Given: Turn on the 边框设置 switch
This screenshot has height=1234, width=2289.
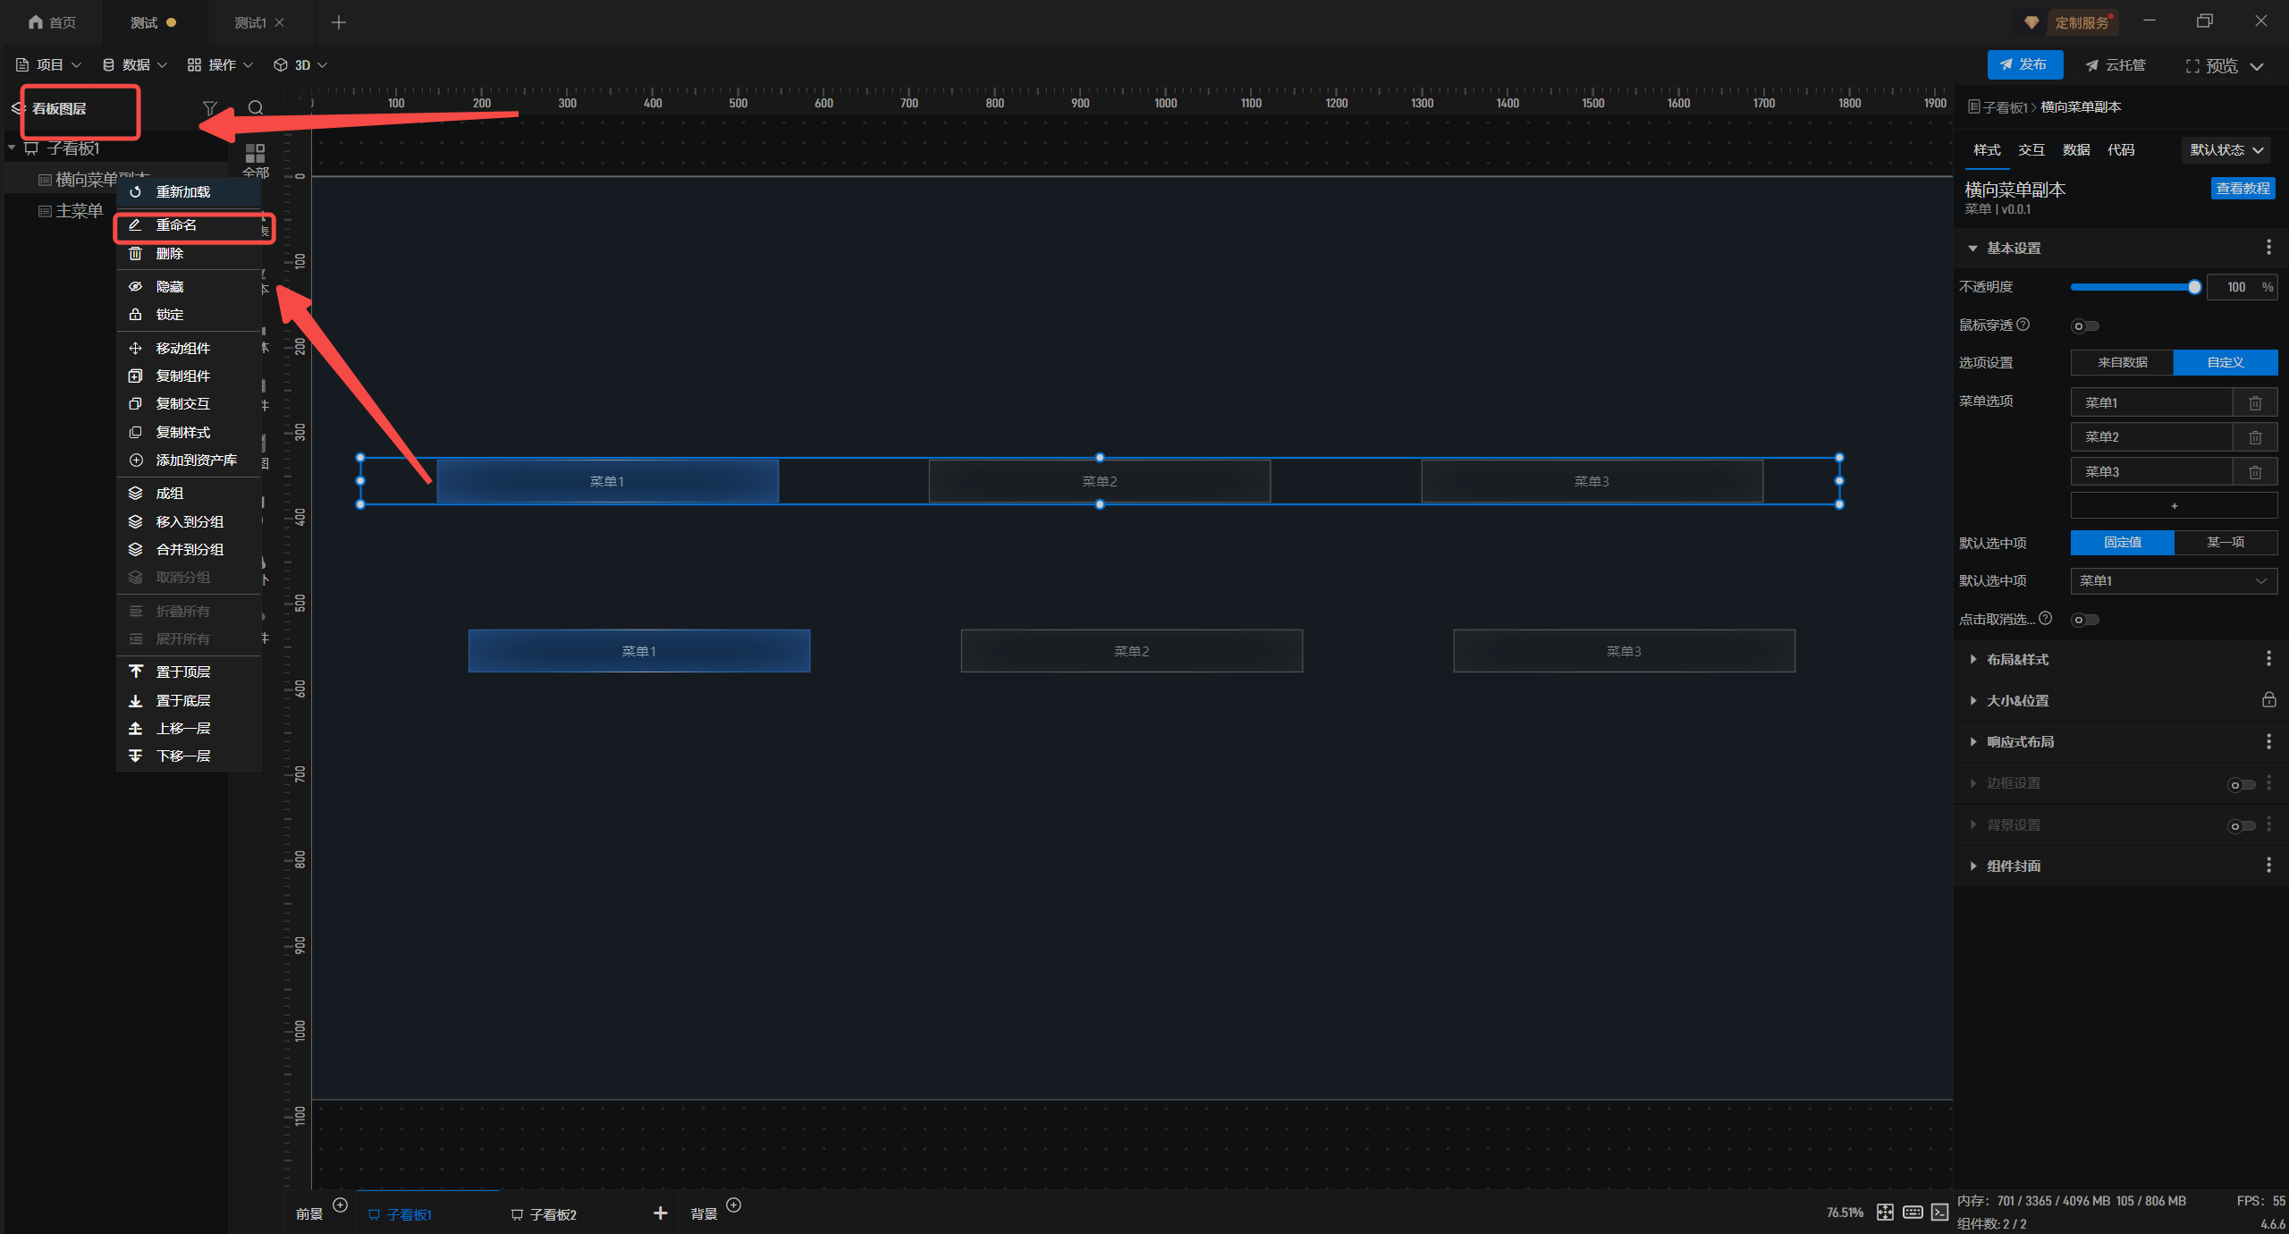Looking at the screenshot, I should pyautogui.click(x=2241, y=785).
